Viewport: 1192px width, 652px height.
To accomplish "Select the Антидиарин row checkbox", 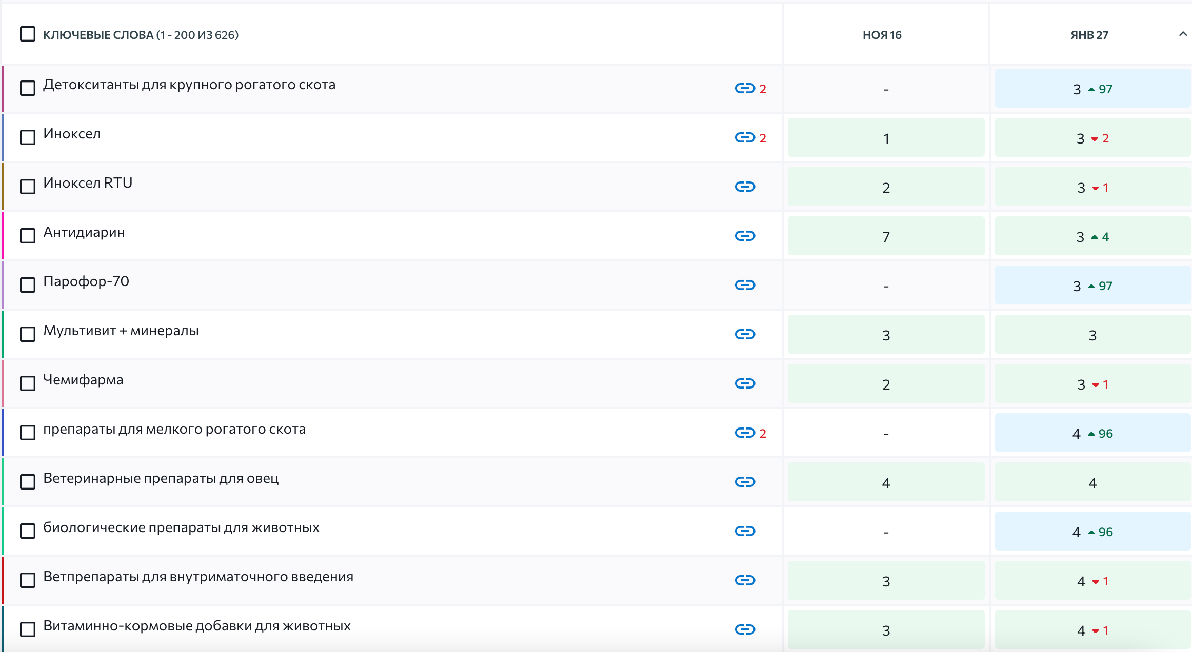I will [x=28, y=236].
